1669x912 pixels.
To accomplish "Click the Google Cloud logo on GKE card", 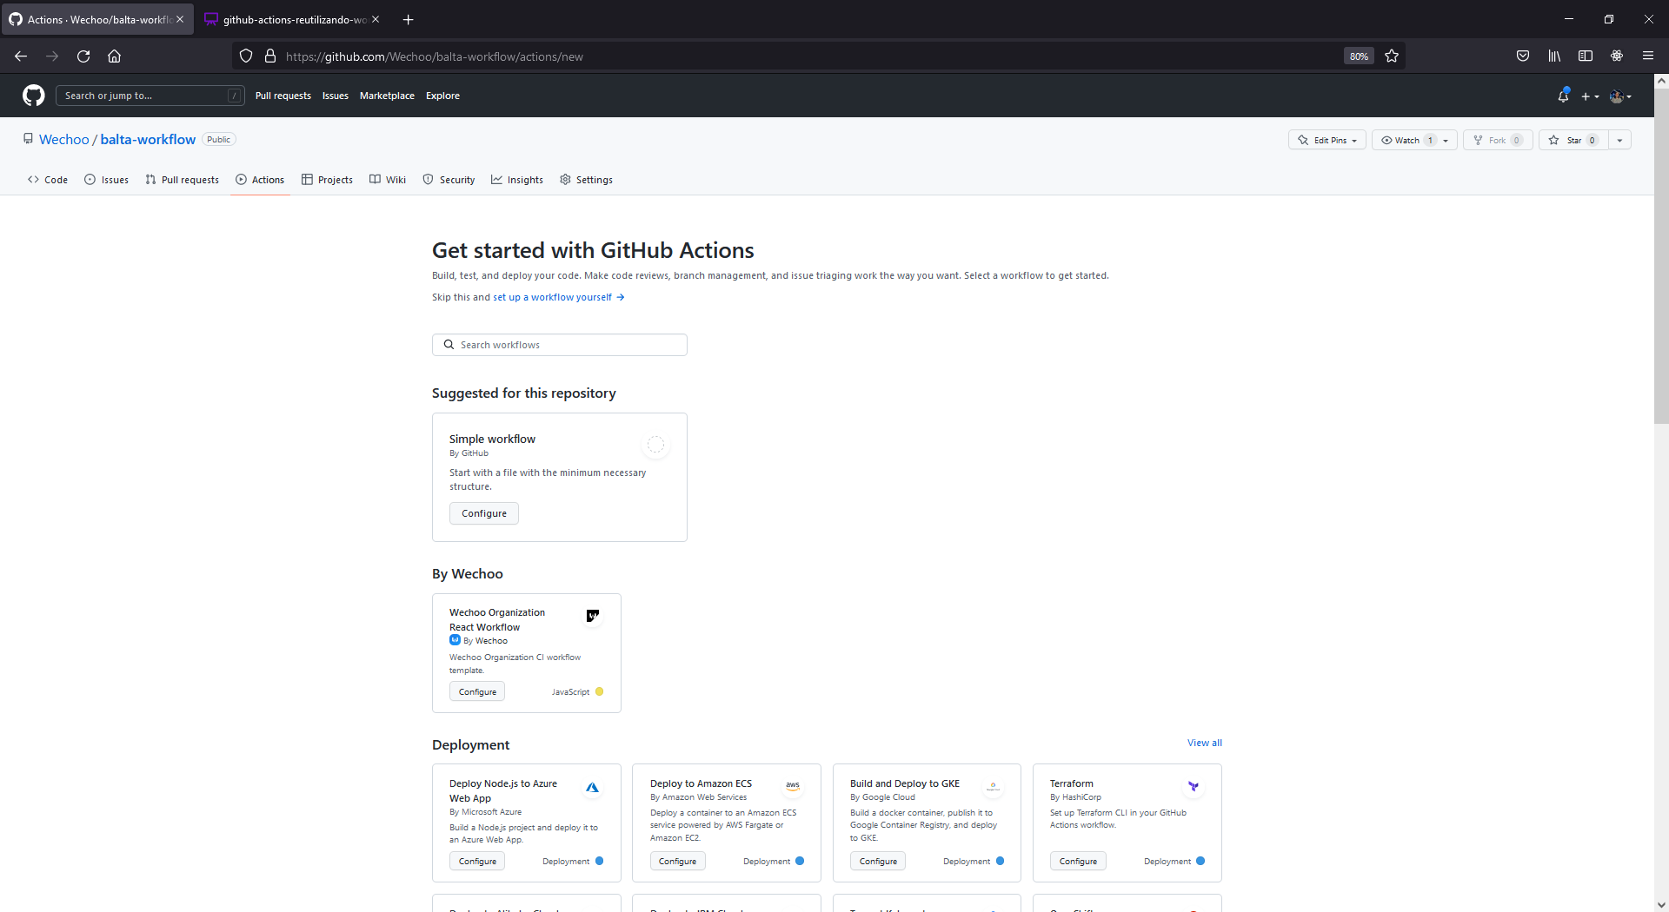I will pos(993,786).
